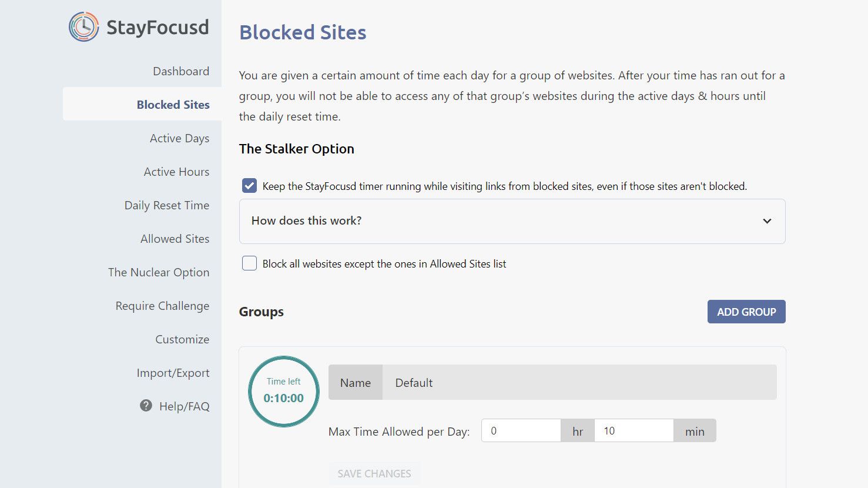Open The Nuclear Option page
Image resolution: width=868 pixels, height=488 pixels.
click(159, 272)
